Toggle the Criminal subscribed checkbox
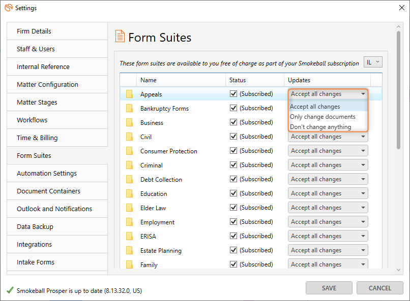The height and width of the screenshot is (301, 410). [x=233, y=165]
